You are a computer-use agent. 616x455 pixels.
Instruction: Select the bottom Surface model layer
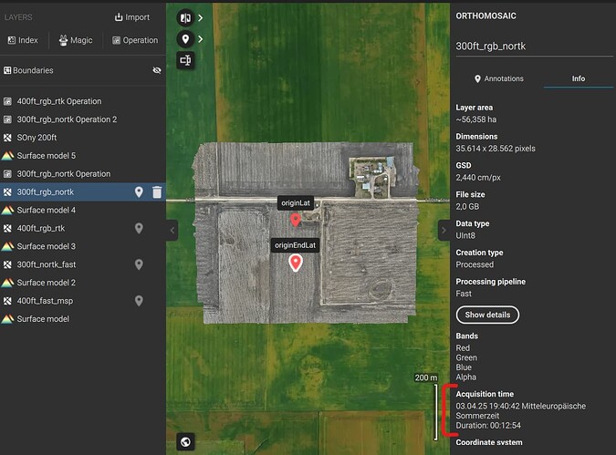tap(82, 319)
